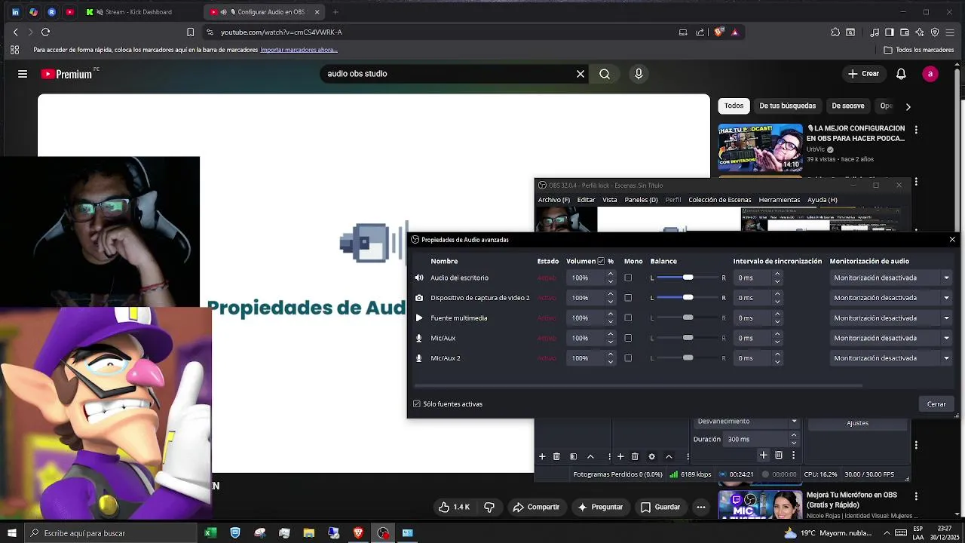Screen dimensions: 965x543
Task: Click the play icon beside Fuente multimedia
Action: pos(419,318)
